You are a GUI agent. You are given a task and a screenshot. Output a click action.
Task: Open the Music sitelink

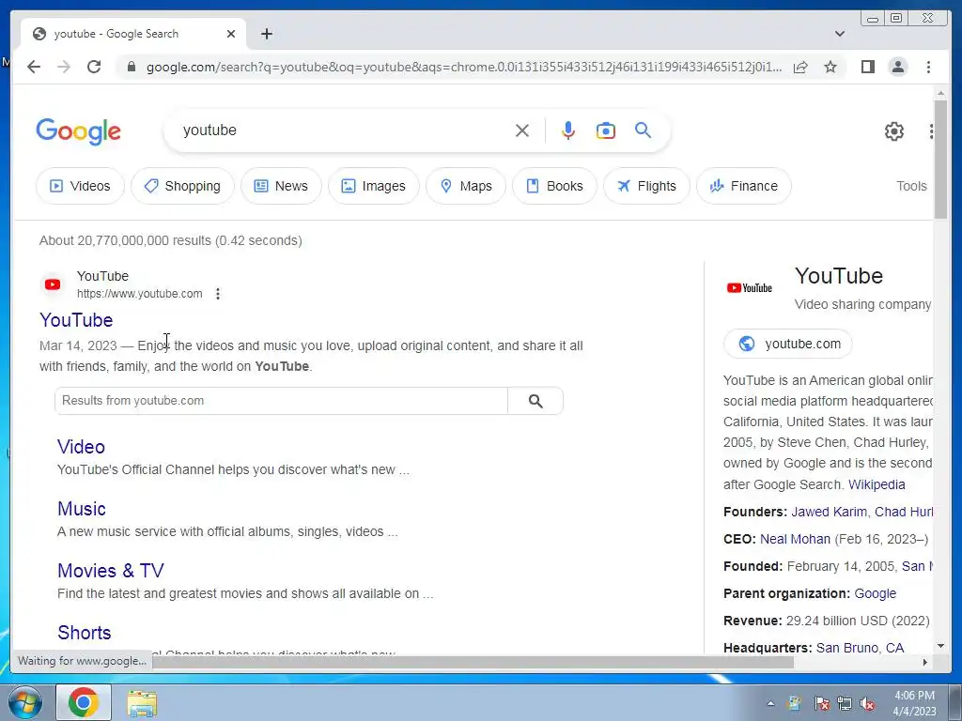82,509
